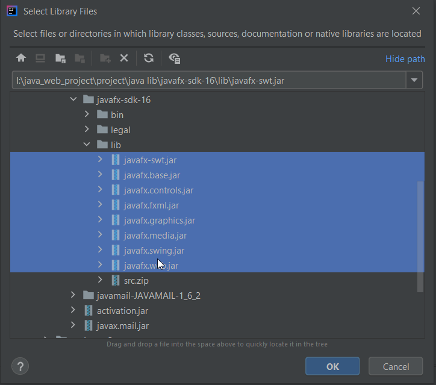Click the bin folder icon
Image resolution: width=436 pixels, height=385 pixels.
click(102, 114)
